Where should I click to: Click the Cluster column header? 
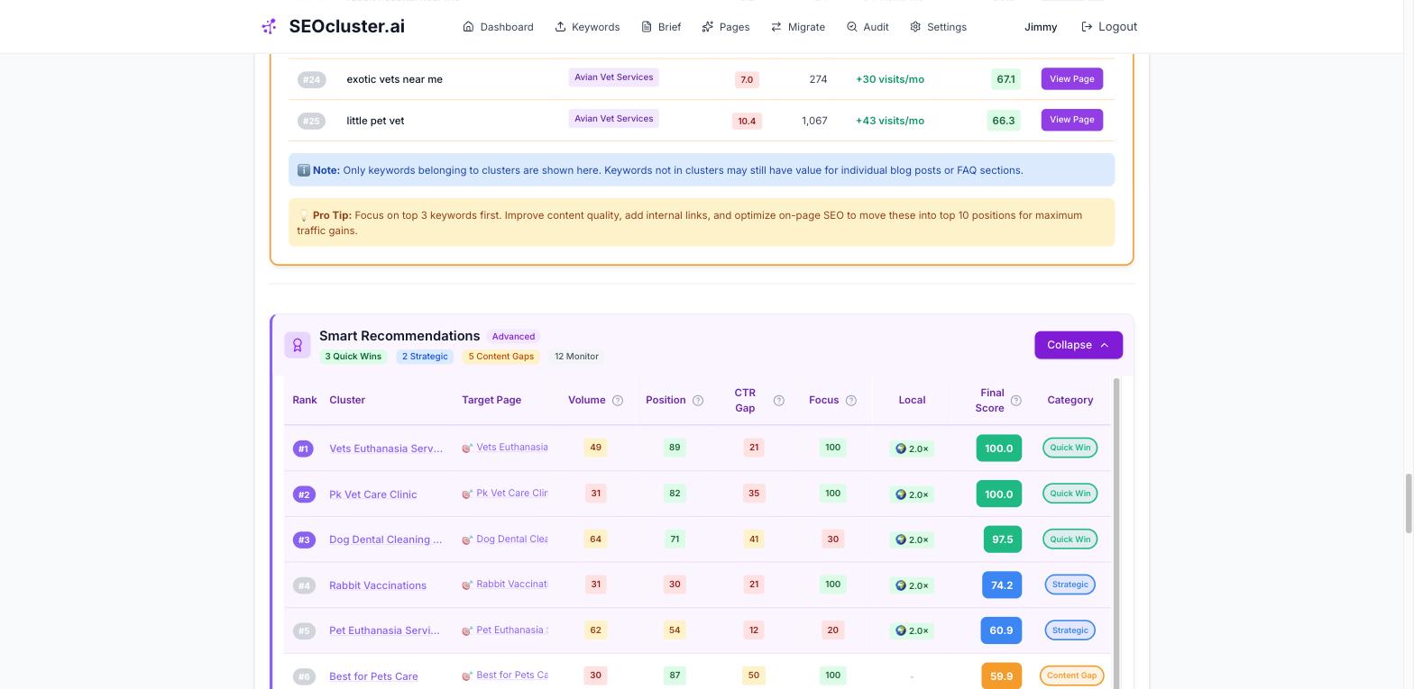click(347, 400)
